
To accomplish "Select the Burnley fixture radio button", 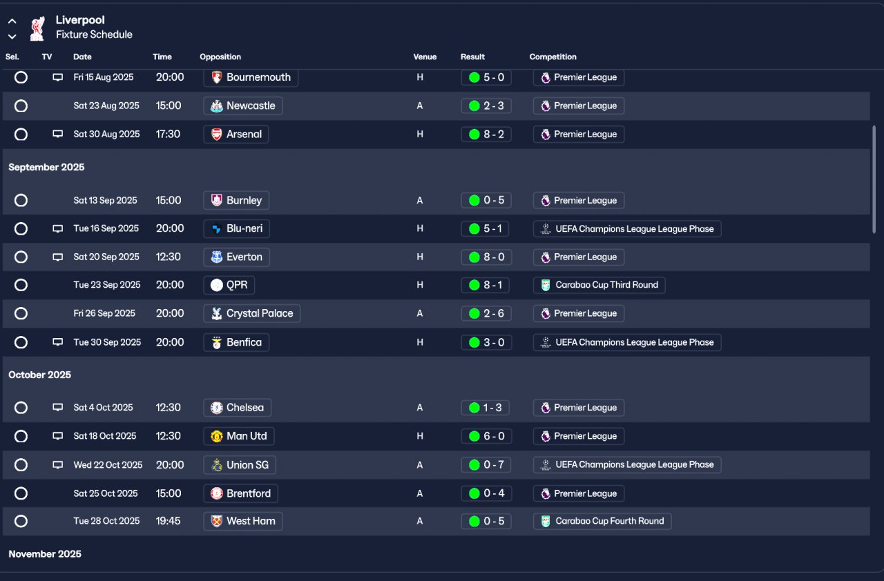I will pyautogui.click(x=21, y=201).
